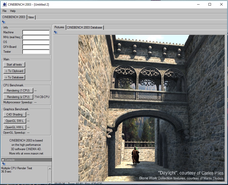The width and height of the screenshot is (228, 185).
Task: Open the File menu
Action: [x=5, y=11]
